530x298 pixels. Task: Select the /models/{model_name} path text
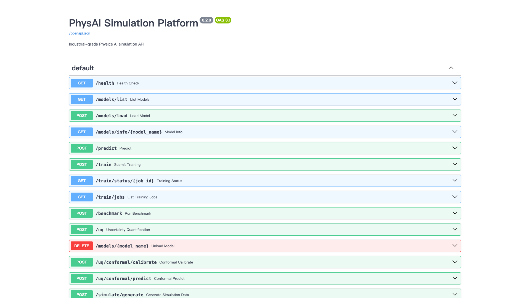pyautogui.click(x=122, y=246)
